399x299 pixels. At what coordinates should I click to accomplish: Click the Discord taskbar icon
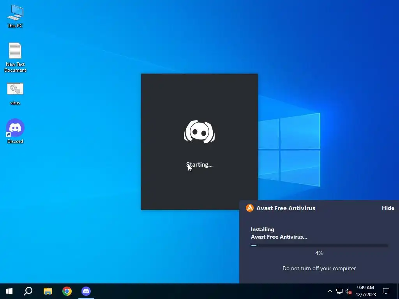tap(86, 291)
